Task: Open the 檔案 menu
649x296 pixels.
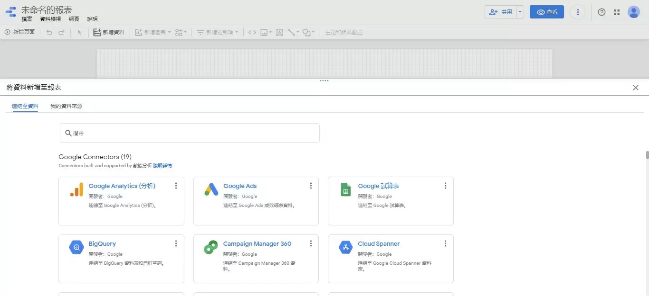Action: coord(26,19)
